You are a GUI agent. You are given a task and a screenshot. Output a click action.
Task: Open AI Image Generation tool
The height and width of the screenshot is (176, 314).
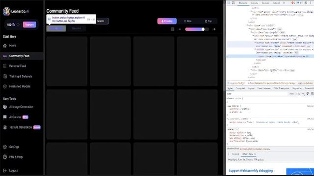pos(22,107)
